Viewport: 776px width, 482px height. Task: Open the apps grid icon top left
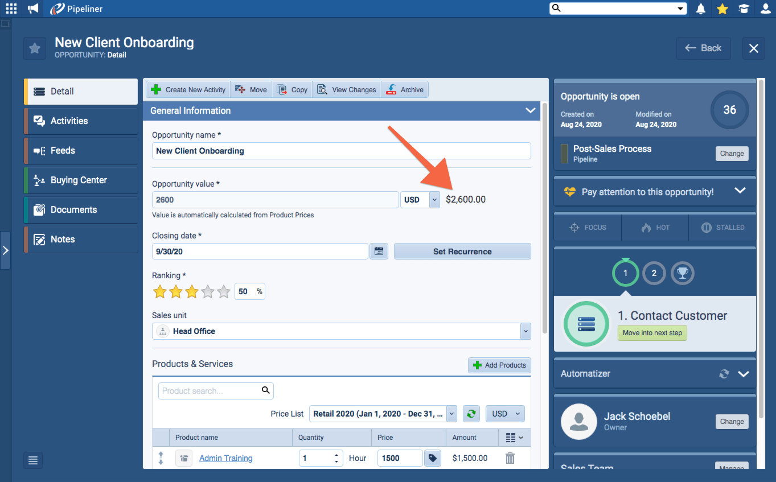[11, 9]
